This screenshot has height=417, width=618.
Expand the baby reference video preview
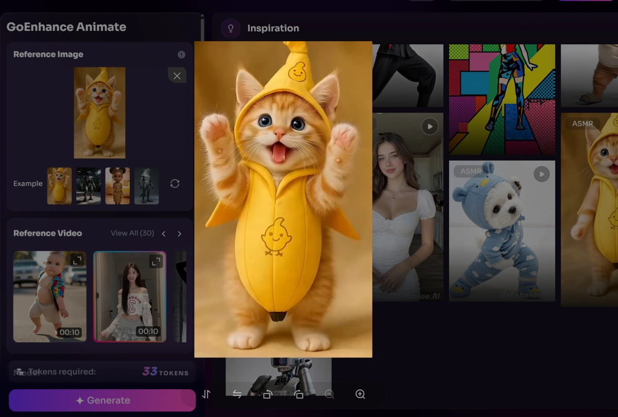[77, 260]
